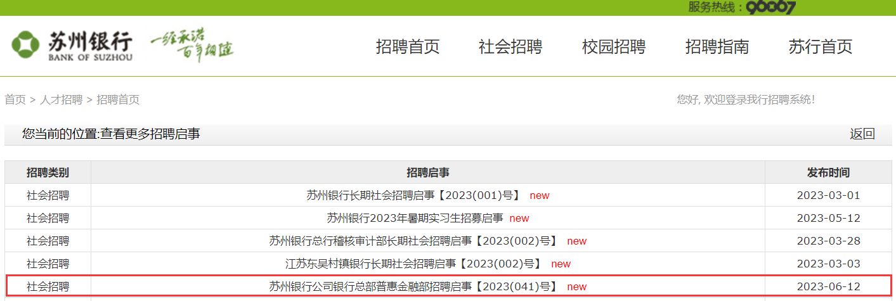
Task: Open 江苏东吴村镇银行长期社会招聘启事 posting
Action: [x=413, y=264]
